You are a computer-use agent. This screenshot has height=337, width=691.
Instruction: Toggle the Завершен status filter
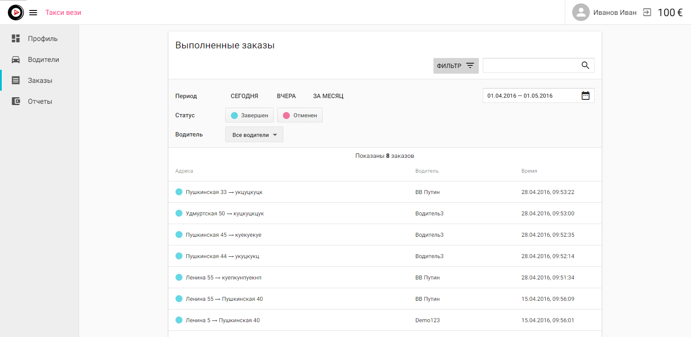[249, 115]
